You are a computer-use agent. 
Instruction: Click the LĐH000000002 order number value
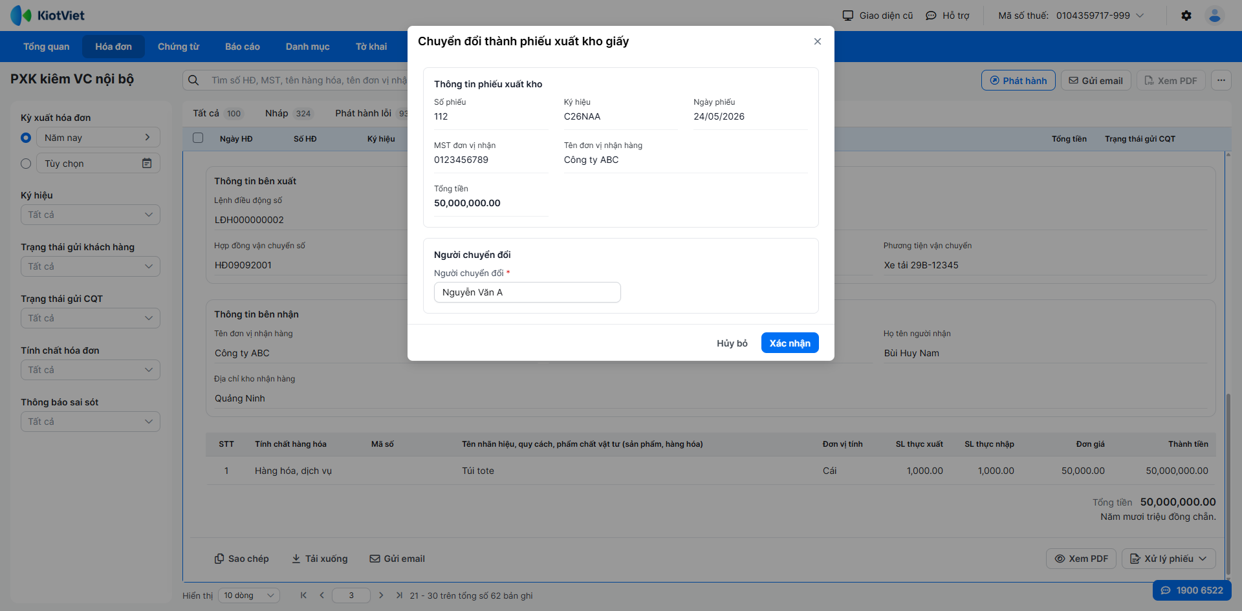coord(249,220)
